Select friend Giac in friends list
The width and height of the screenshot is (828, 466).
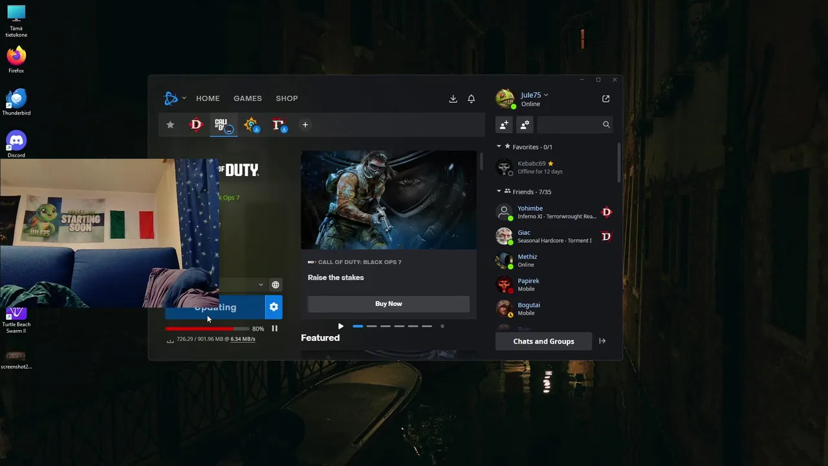coord(554,236)
